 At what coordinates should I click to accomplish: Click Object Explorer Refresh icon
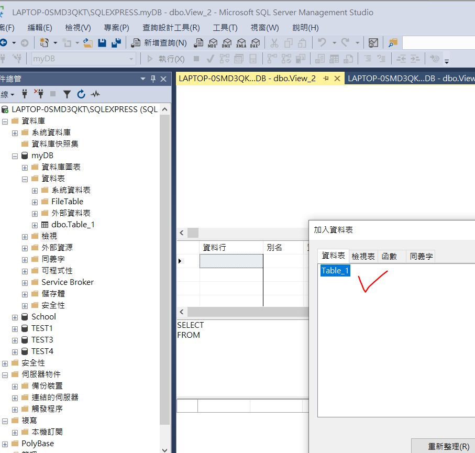81,94
